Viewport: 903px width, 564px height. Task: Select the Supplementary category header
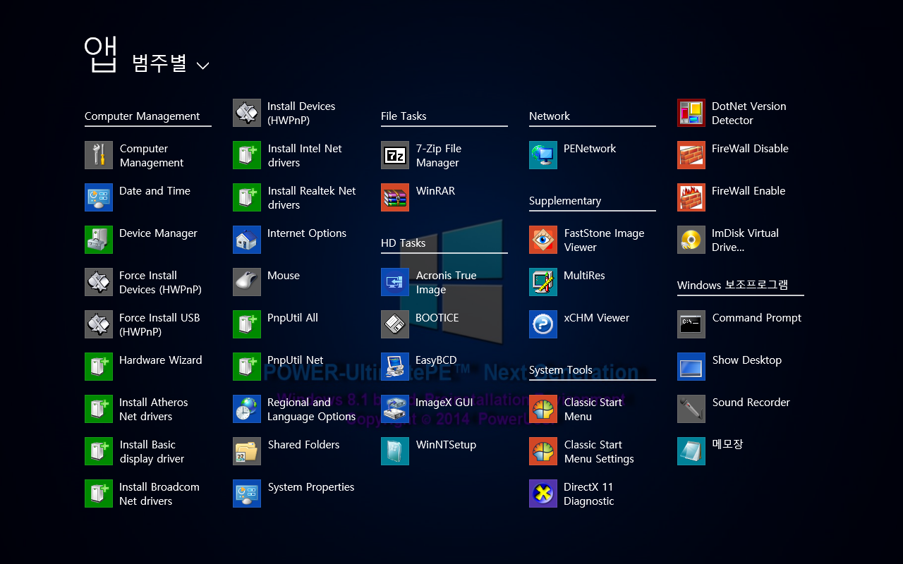[x=565, y=201]
